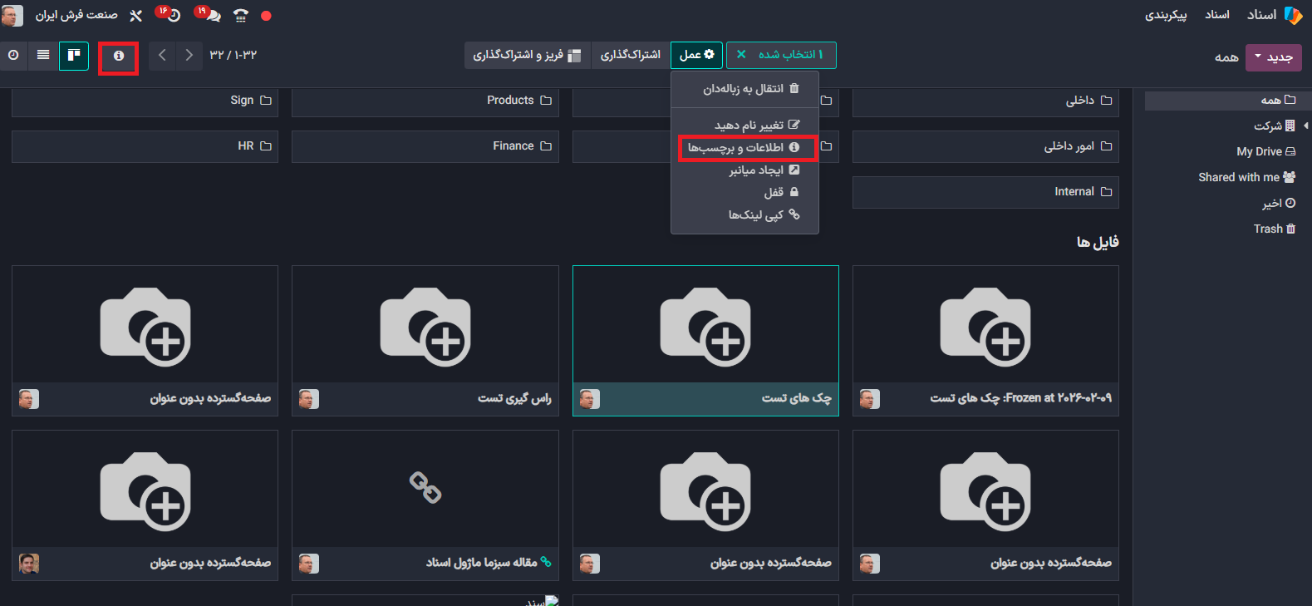The width and height of the screenshot is (1312, 606).
Task: Open the جدید (New) dropdown button
Action: [x=1273, y=57]
